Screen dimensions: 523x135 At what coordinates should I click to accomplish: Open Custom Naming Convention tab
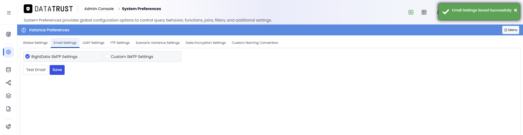(x=255, y=43)
